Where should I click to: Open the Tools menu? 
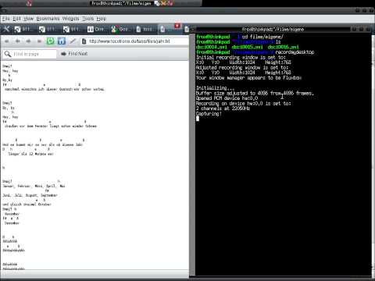click(88, 19)
